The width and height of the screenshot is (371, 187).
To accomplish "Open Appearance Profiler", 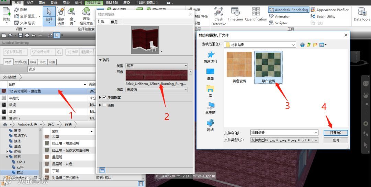I will click(329, 10).
